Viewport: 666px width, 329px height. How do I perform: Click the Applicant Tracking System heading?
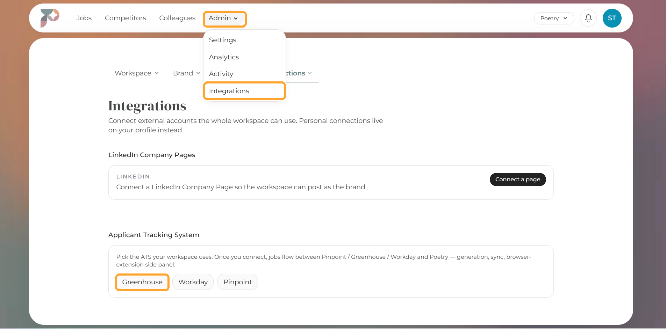(154, 235)
